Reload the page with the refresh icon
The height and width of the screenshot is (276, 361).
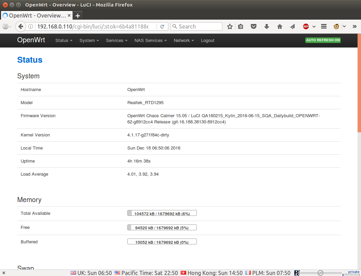162,26
